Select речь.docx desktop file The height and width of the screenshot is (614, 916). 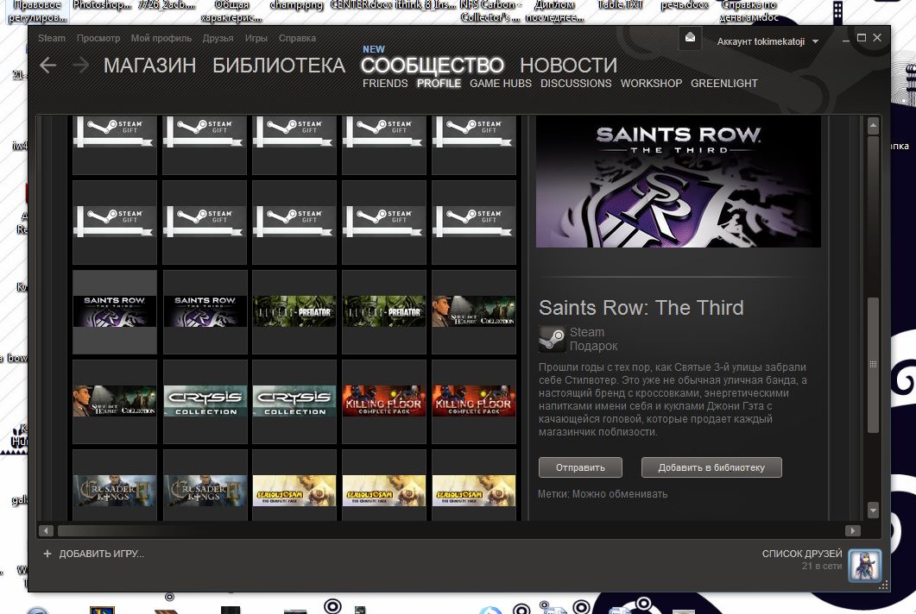pyautogui.click(x=685, y=5)
